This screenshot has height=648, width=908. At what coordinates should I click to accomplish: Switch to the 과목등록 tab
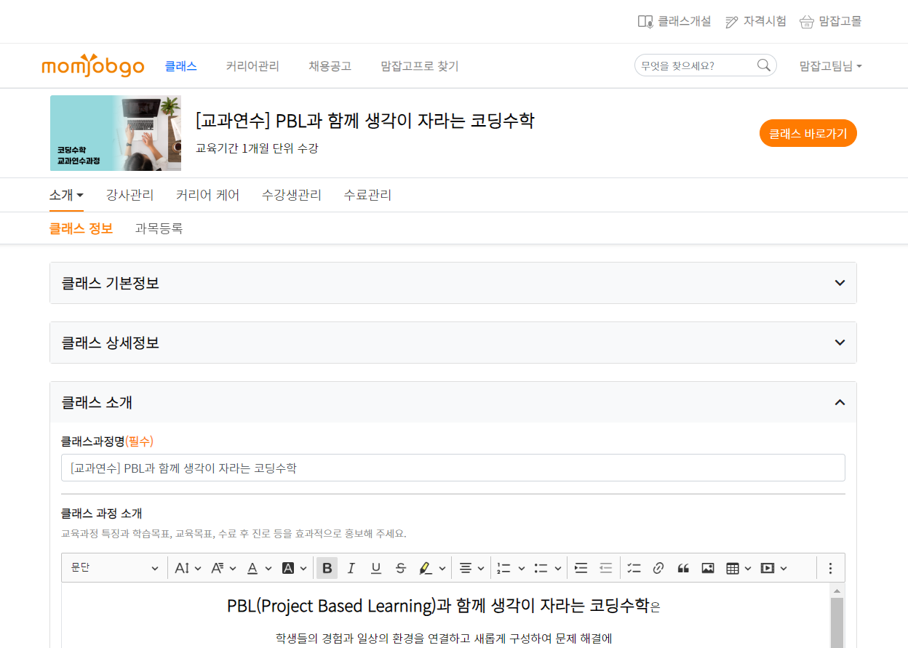(x=159, y=228)
